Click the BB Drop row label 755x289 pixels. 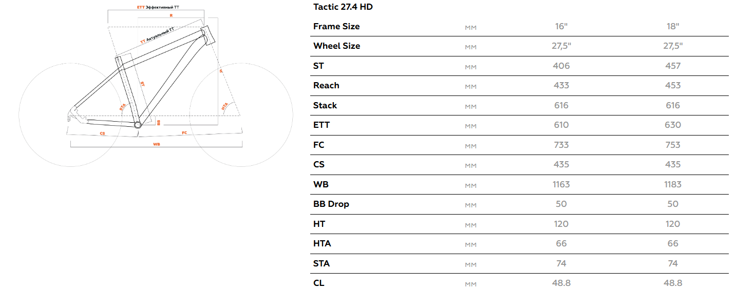331,204
